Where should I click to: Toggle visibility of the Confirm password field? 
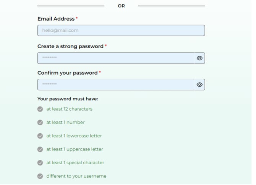[199, 85]
